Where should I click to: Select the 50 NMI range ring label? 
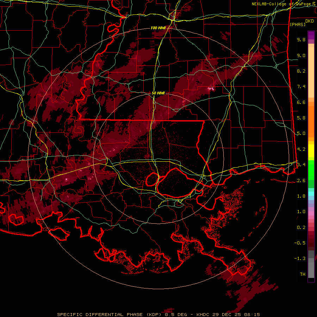[x=158, y=93]
